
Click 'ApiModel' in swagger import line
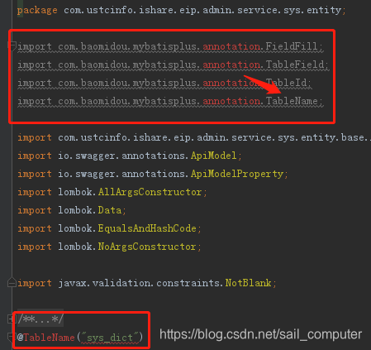click(213, 156)
